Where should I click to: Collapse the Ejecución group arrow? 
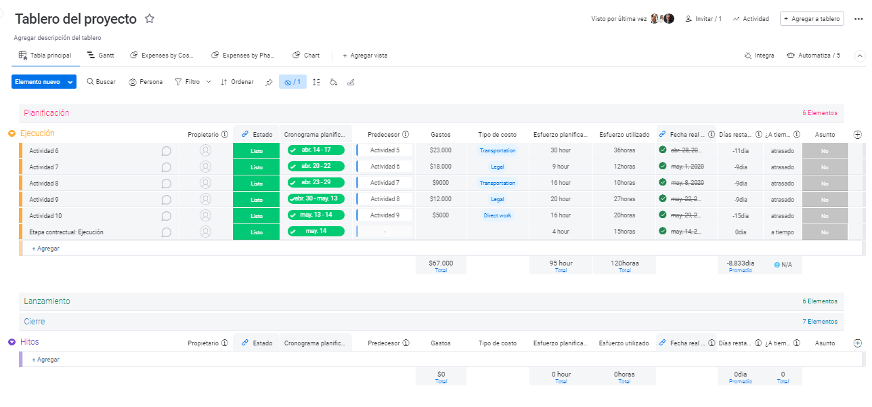(x=12, y=134)
